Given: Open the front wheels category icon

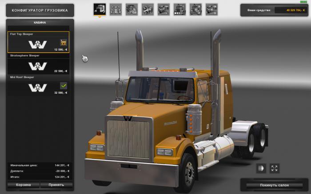Looking at the screenshot, I should 195,9.
